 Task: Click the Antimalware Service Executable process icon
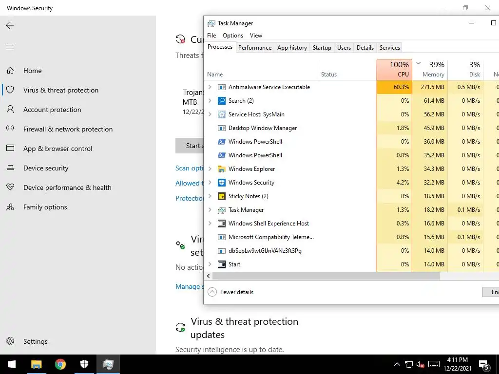(222, 87)
